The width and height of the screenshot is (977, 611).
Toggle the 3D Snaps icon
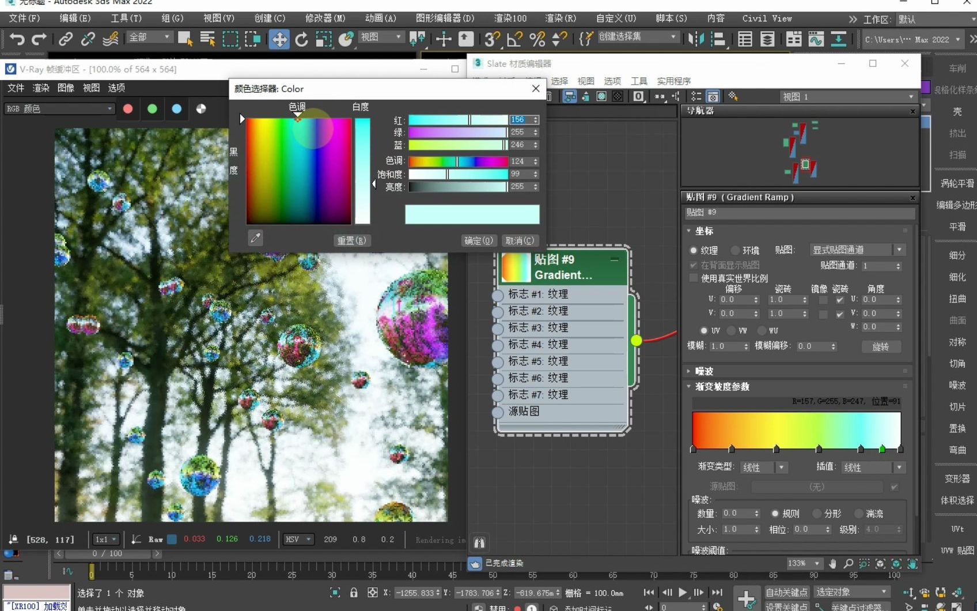pyautogui.click(x=491, y=39)
